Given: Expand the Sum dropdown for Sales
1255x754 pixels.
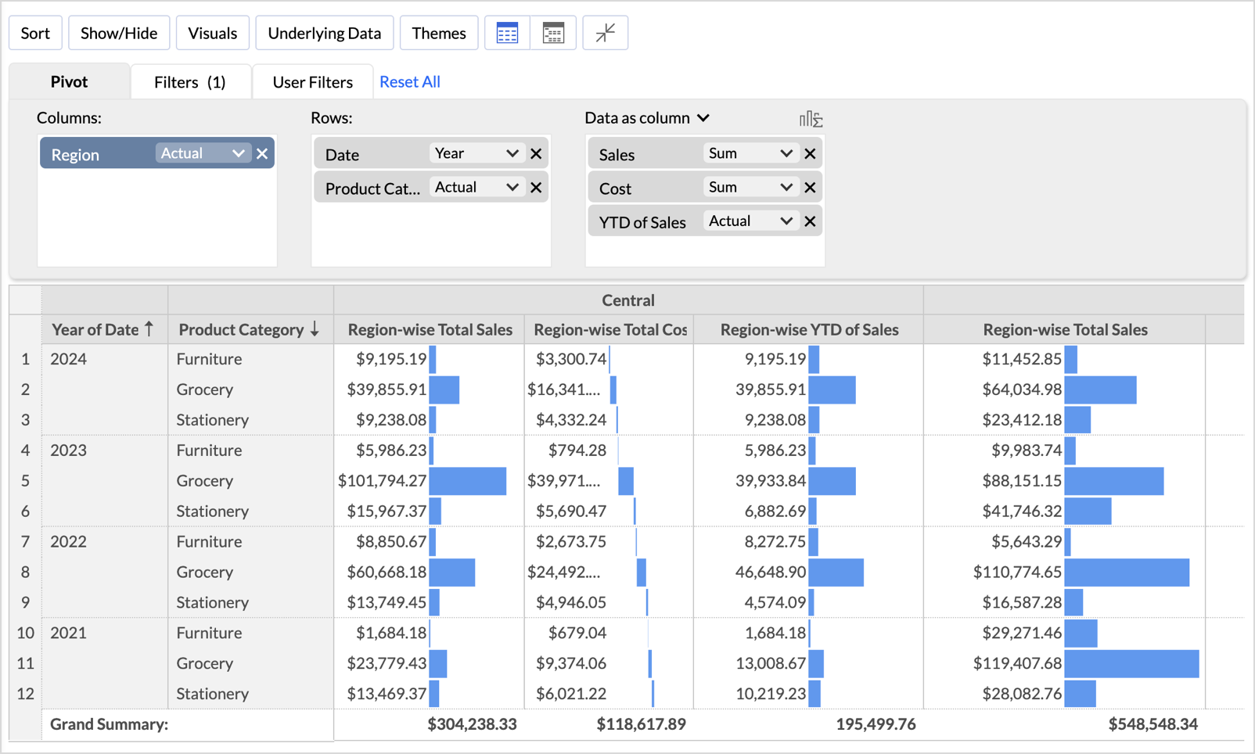Looking at the screenshot, I should (750, 153).
